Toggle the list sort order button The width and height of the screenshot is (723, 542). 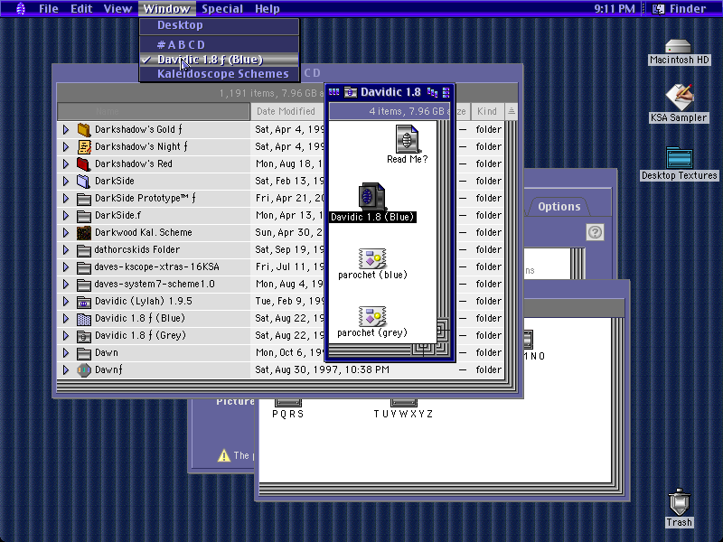coord(511,111)
